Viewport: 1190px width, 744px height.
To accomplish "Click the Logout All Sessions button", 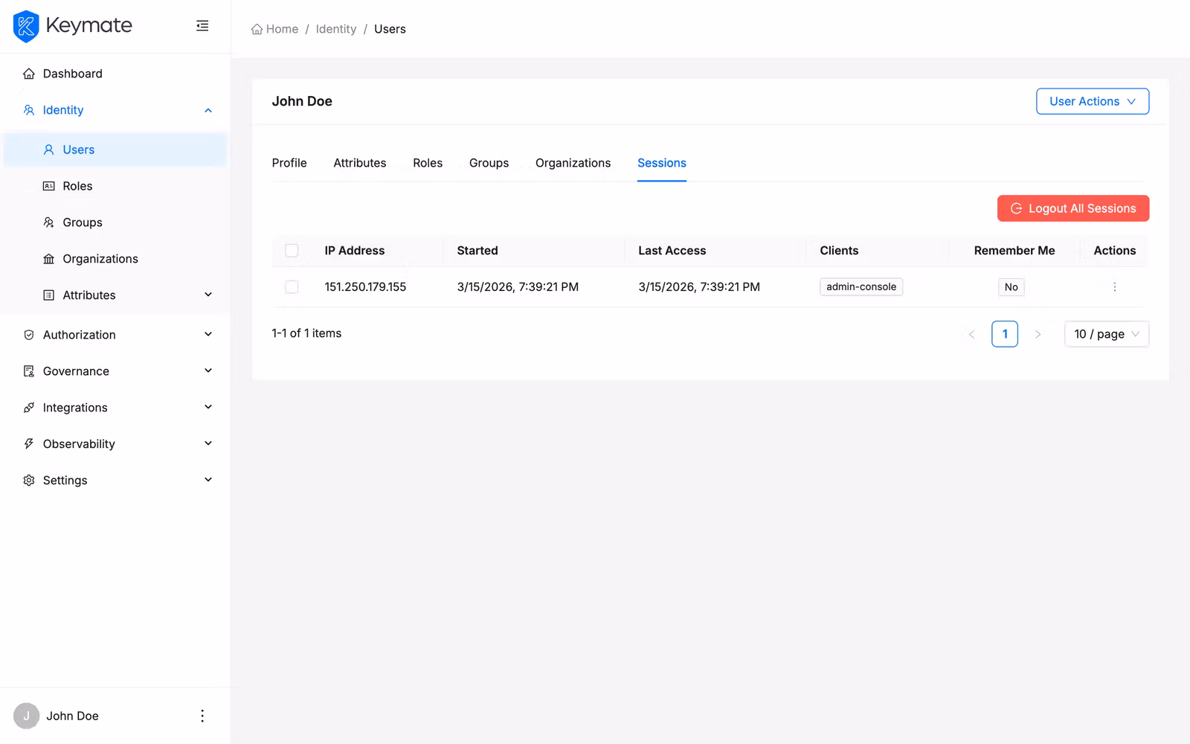I will pos(1072,208).
